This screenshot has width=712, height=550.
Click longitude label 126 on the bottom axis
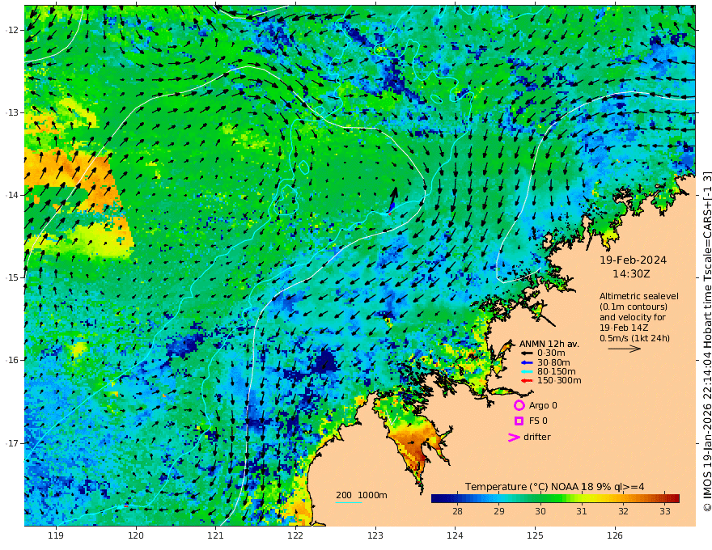[x=615, y=535]
